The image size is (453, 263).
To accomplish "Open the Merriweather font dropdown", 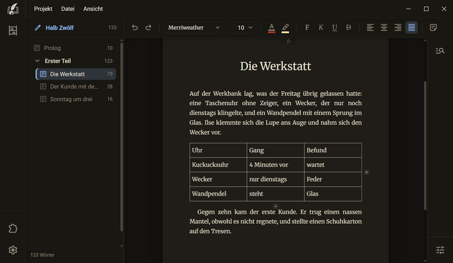I will click(194, 27).
